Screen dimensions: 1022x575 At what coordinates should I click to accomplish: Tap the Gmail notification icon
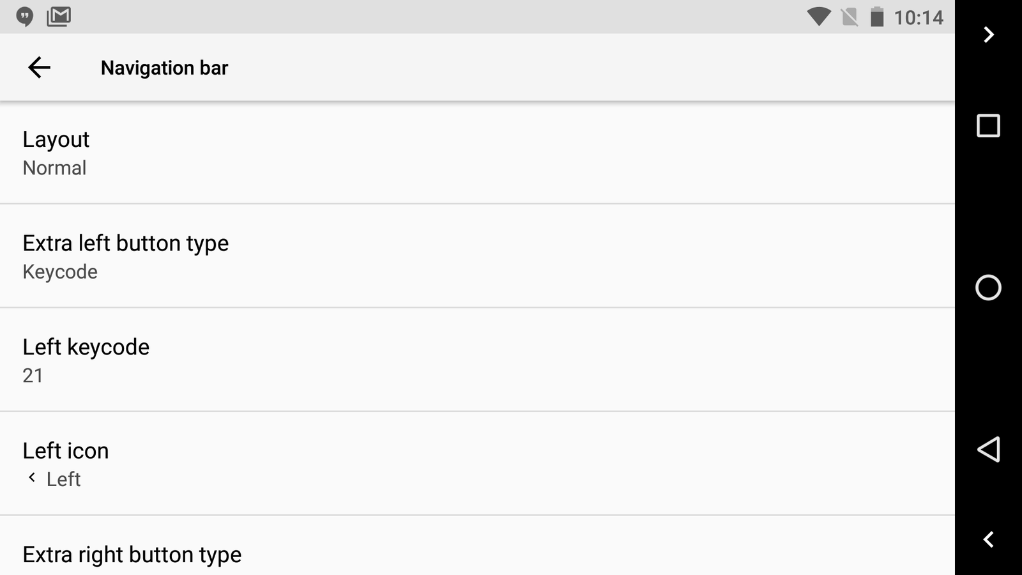click(59, 17)
